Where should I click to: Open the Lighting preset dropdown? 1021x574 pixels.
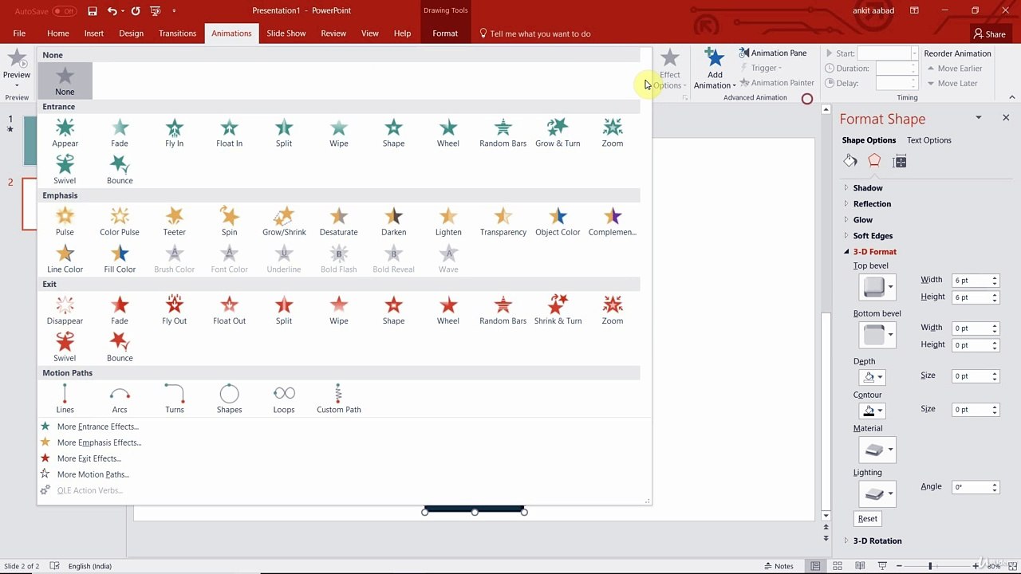[877, 494]
